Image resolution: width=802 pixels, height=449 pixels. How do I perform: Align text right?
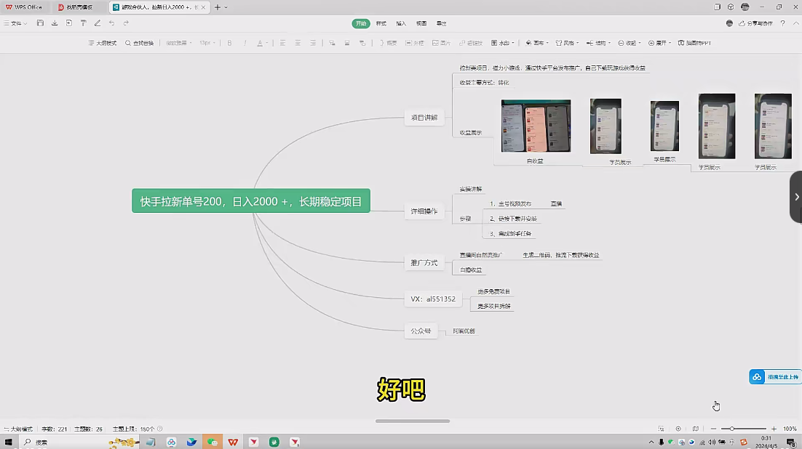[x=313, y=43]
